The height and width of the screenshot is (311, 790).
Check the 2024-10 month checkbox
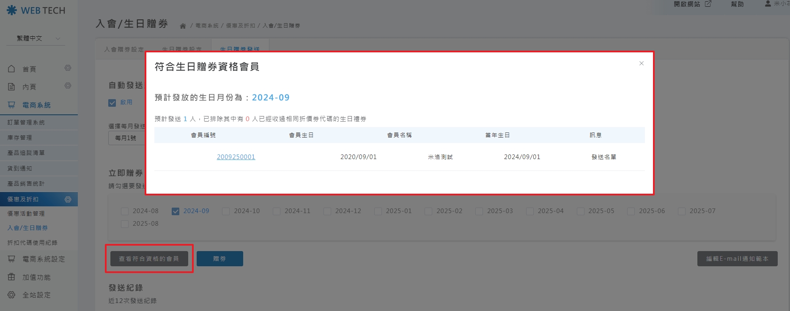click(226, 211)
